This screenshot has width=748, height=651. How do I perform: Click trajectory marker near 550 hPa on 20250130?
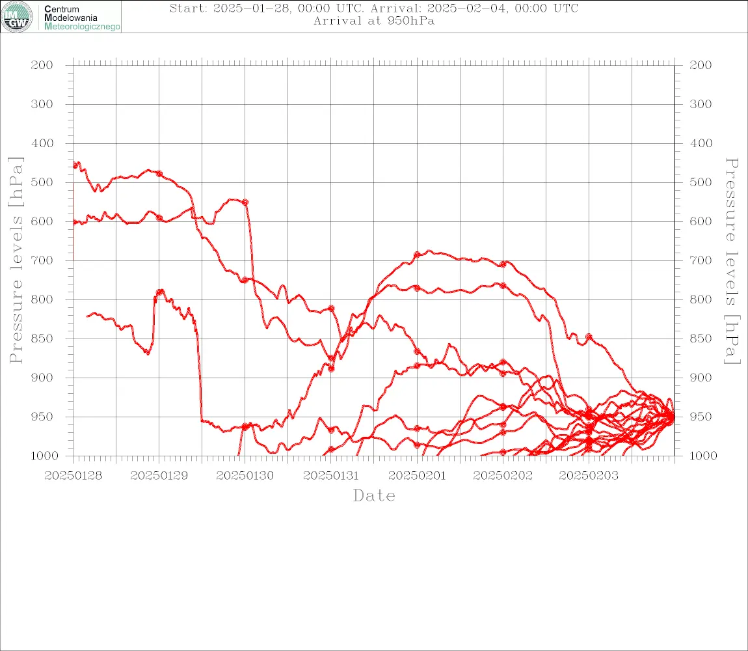(x=245, y=202)
